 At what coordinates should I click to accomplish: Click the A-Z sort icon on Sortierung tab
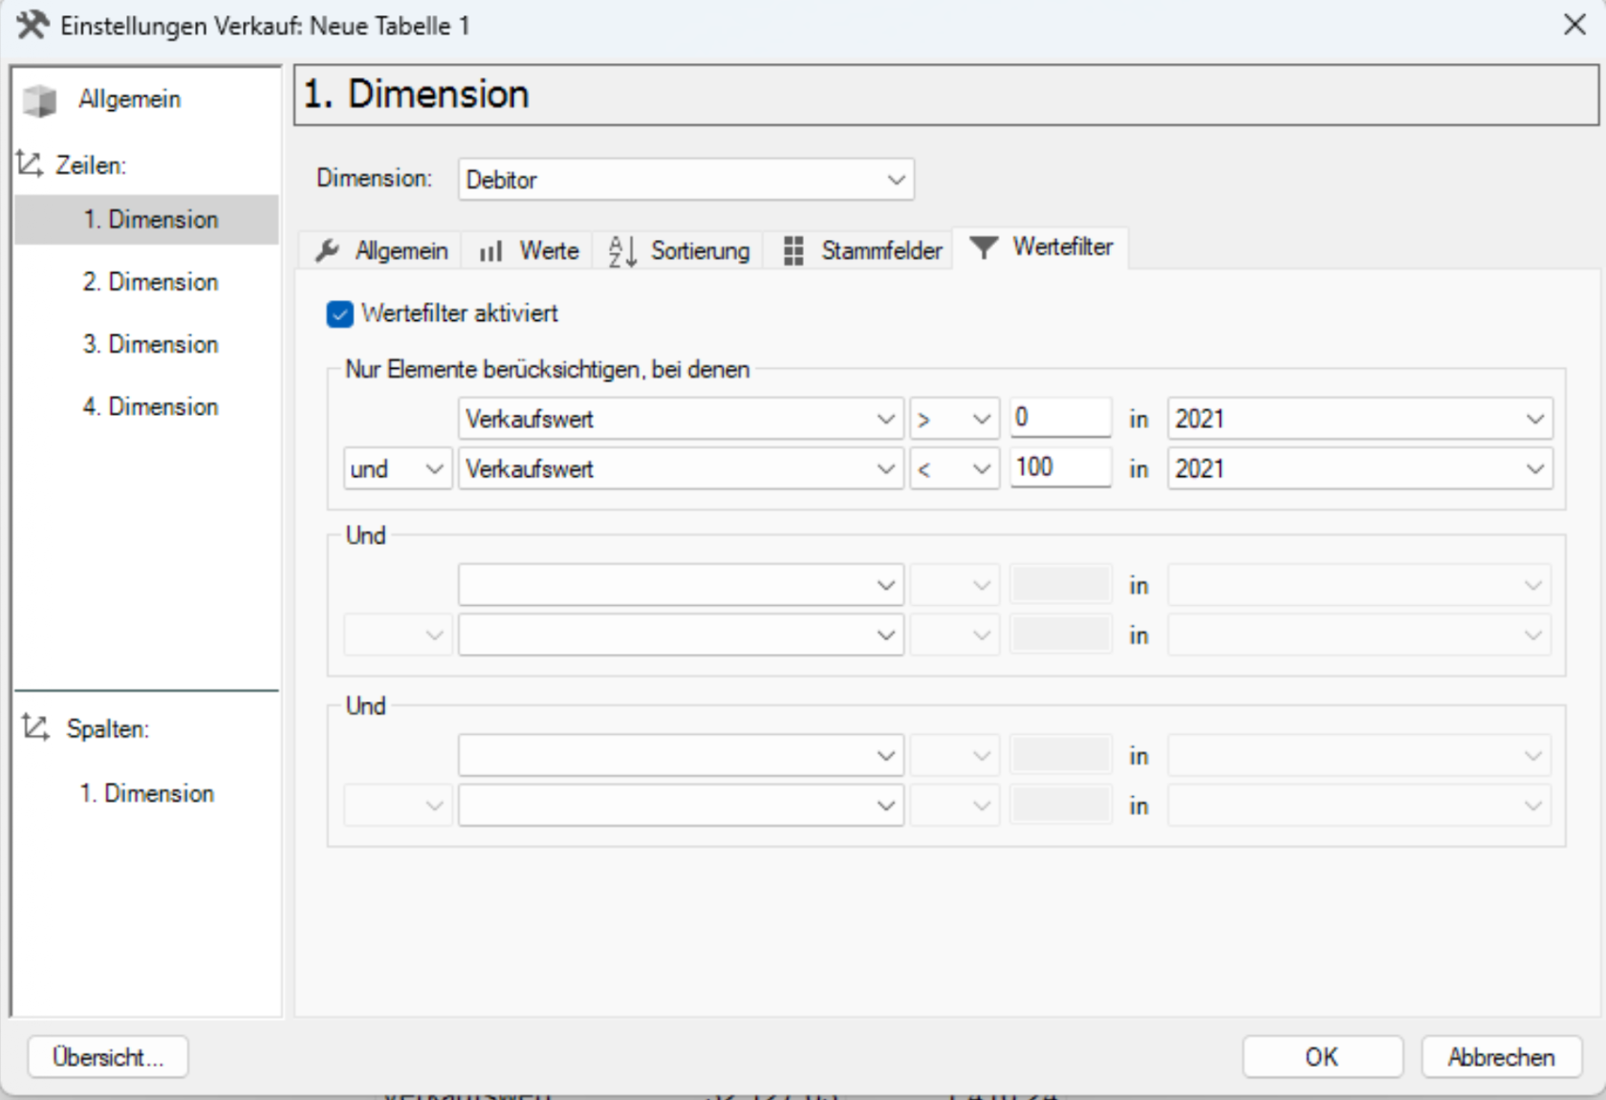(x=622, y=251)
